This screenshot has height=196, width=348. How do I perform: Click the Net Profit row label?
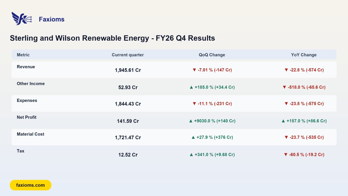click(x=27, y=117)
